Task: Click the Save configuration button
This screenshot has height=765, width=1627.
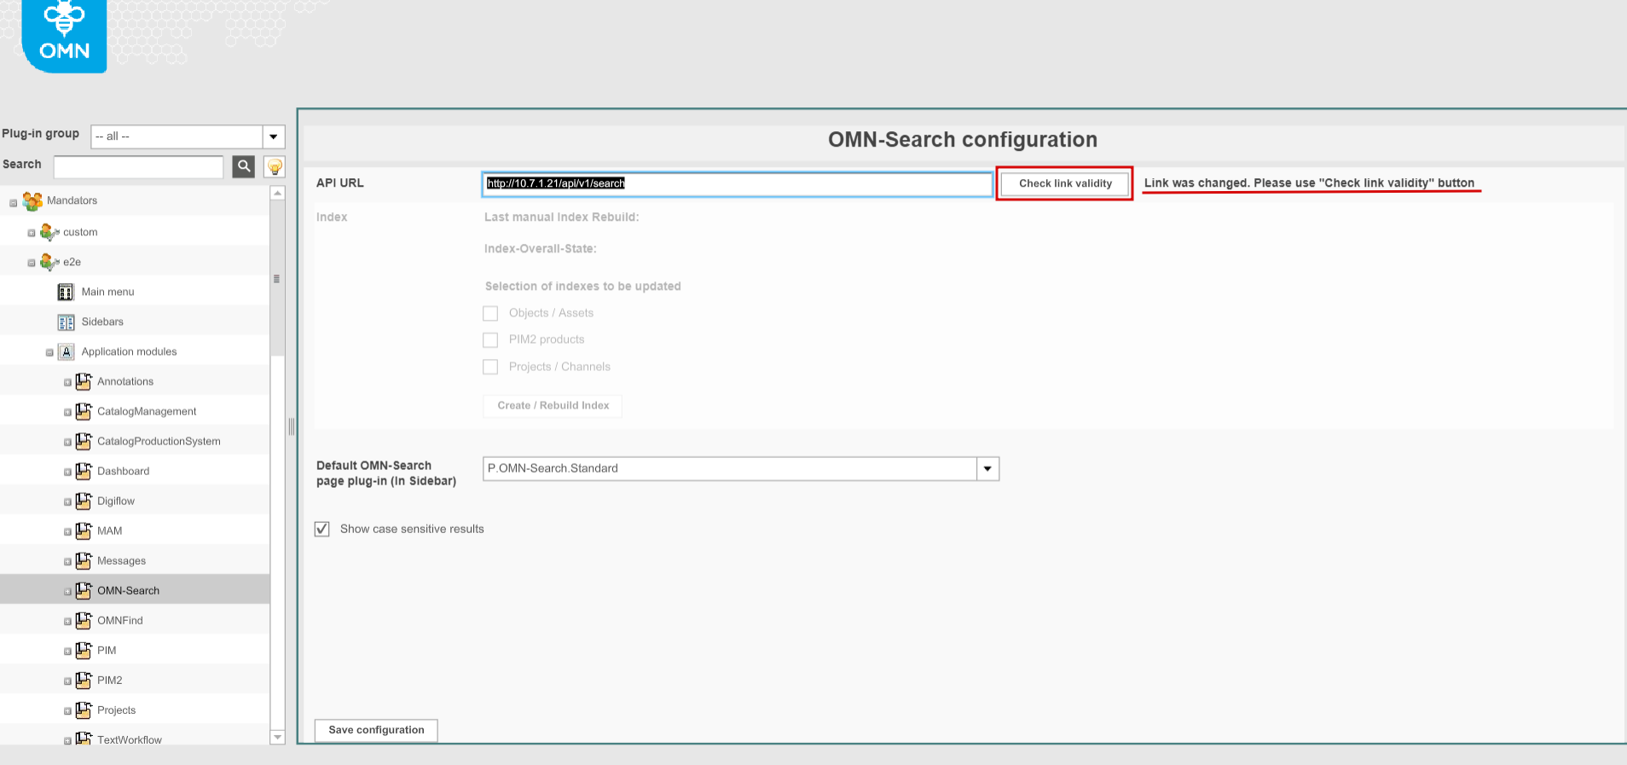Action: [x=376, y=730]
